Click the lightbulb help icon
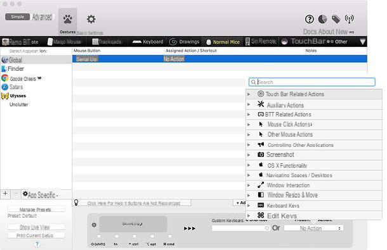 76,203
